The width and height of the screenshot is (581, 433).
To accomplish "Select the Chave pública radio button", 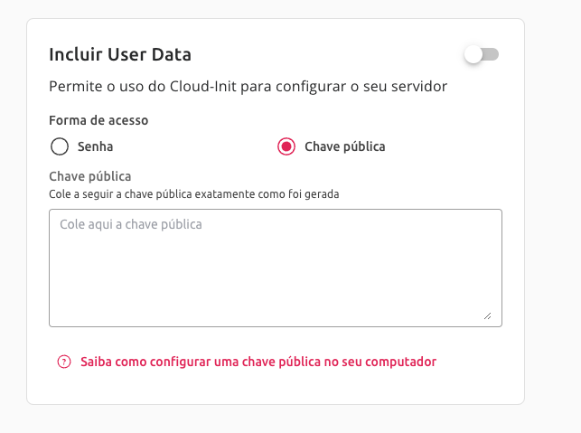I will click(x=286, y=146).
